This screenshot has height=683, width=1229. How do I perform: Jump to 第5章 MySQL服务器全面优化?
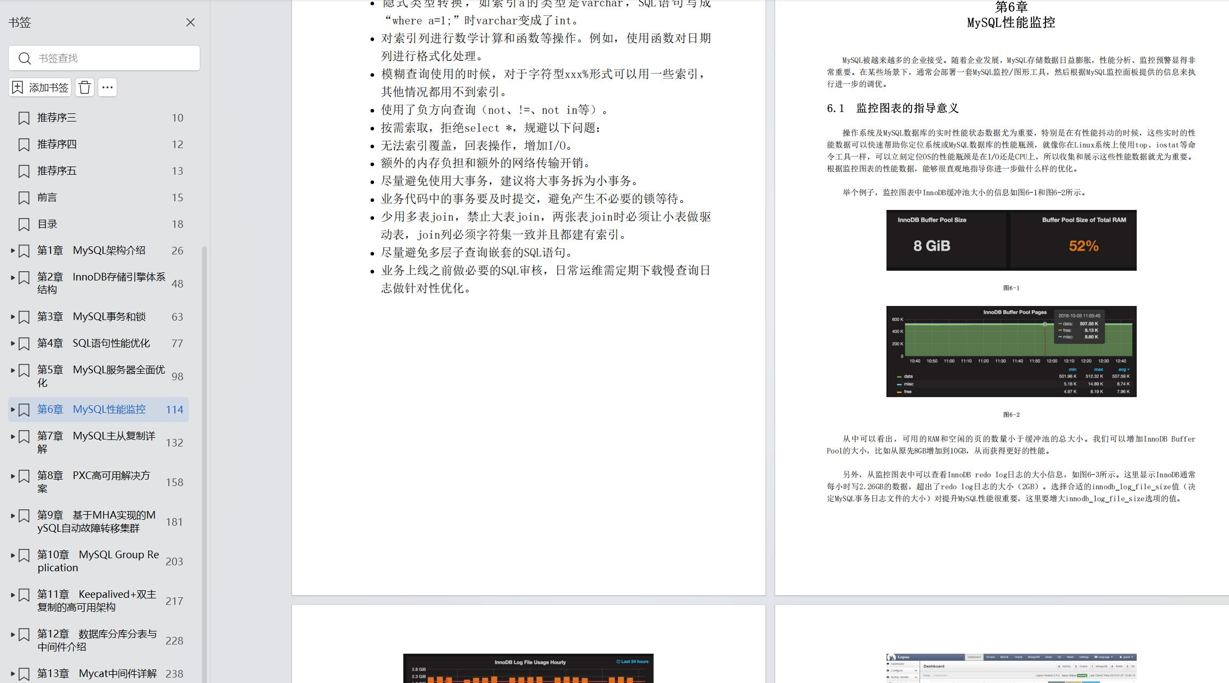tap(101, 376)
